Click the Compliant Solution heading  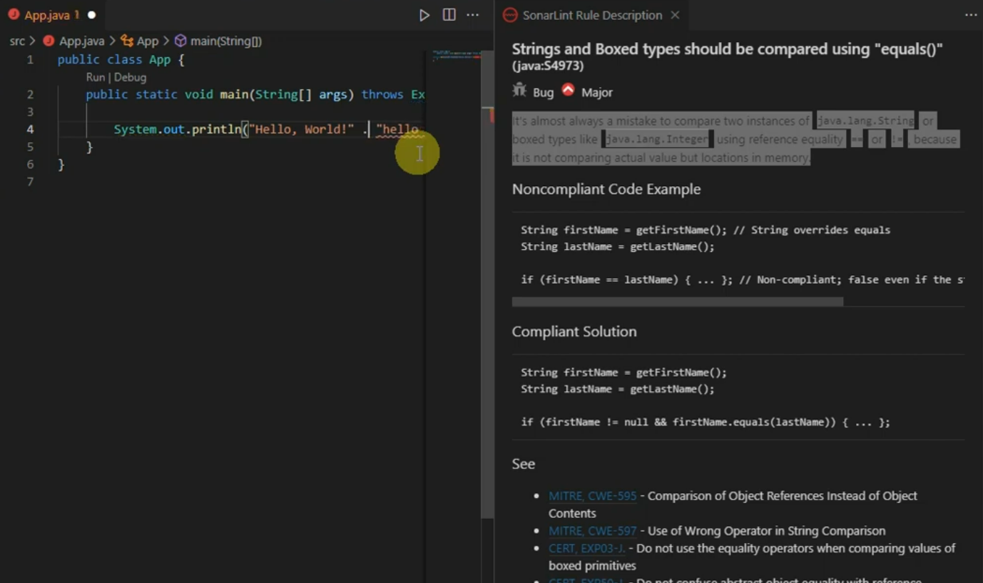coord(574,331)
